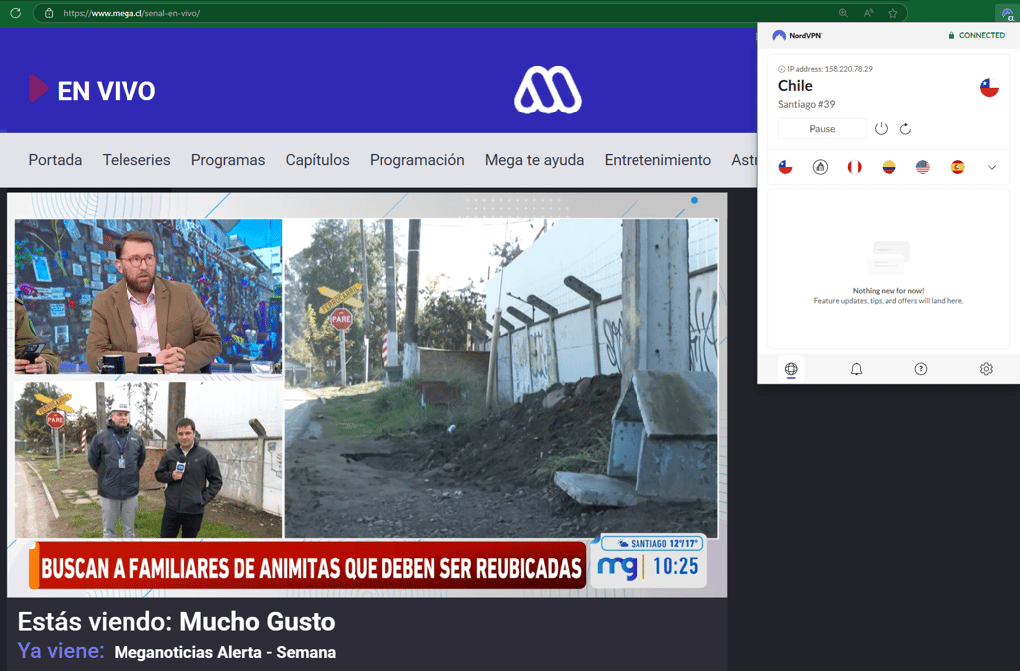Open the Portada menu item

(56, 160)
